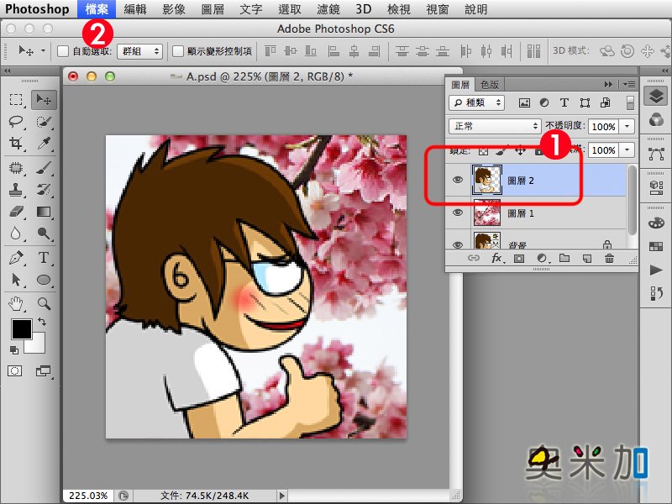The width and height of the screenshot is (672, 504).
Task: Select the History Brush tool
Action: coord(44,190)
